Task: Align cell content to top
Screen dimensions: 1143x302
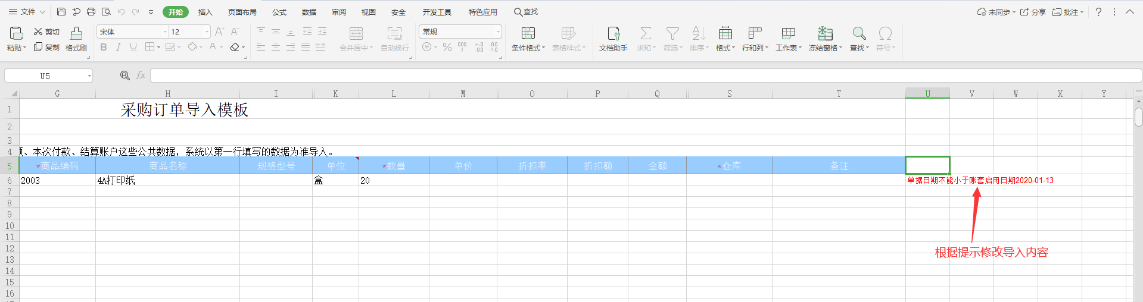Action: (x=261, y=32)
